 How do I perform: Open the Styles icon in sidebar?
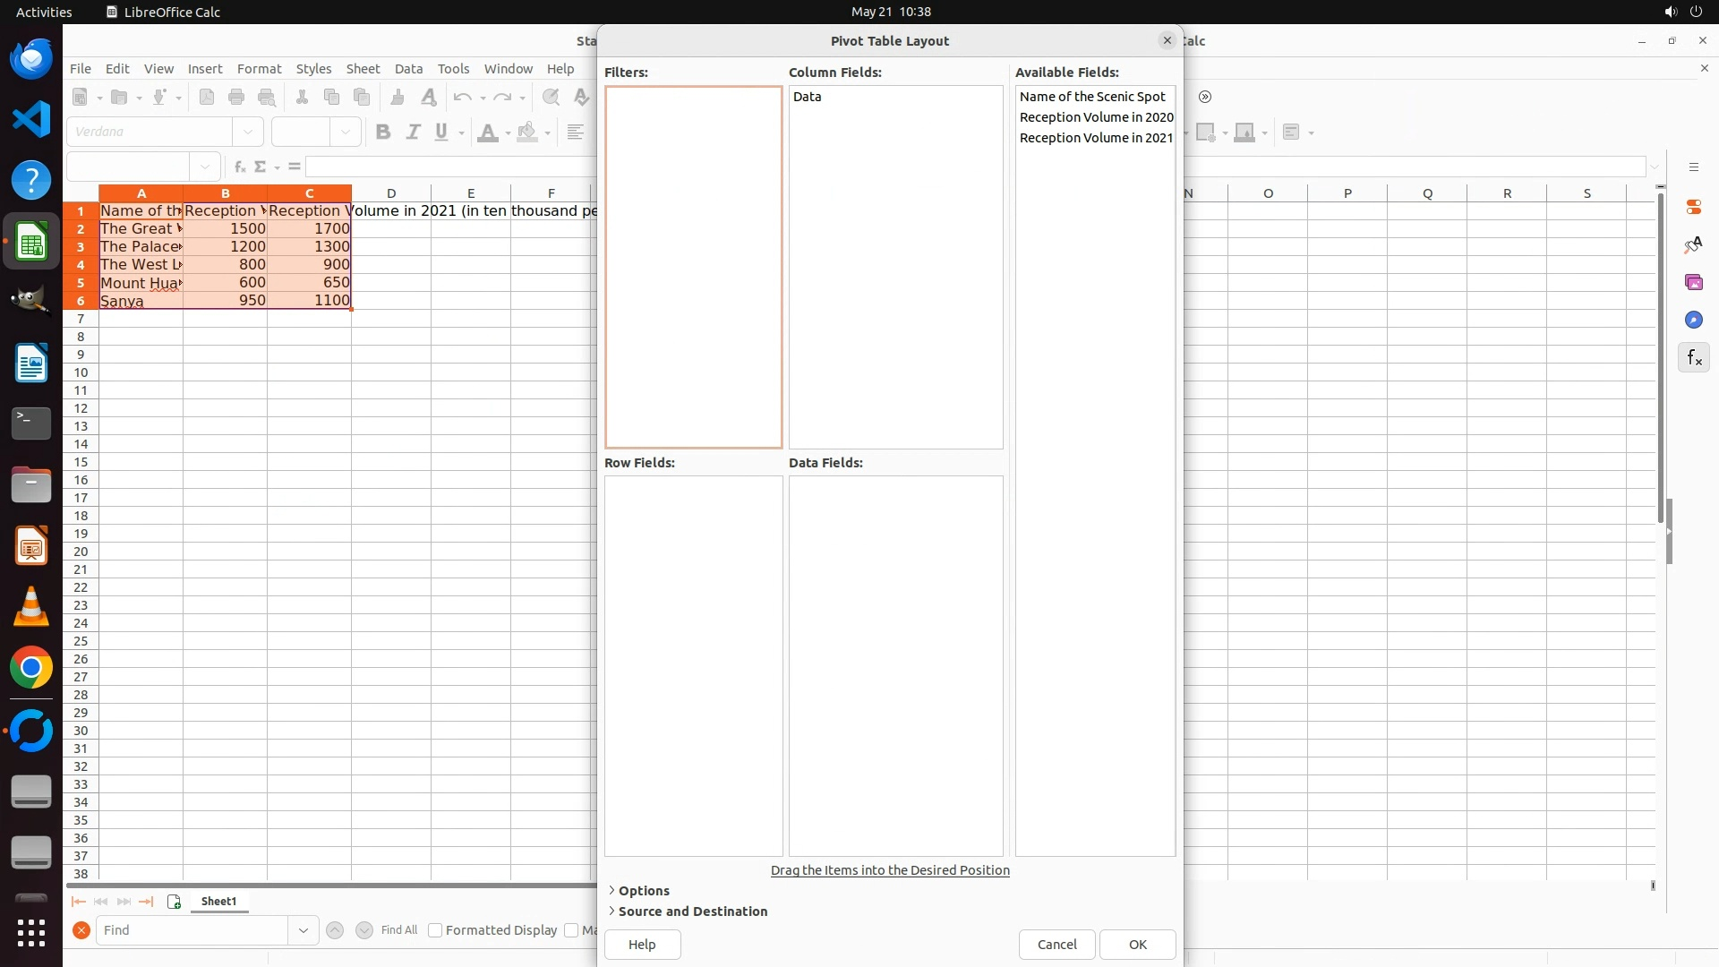[x=1693, y=245]
